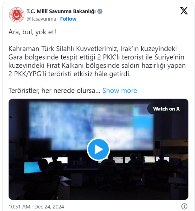The width and height of the screenshot is (195, 211).
Task: Click the blurred wall display in video
Action: [91, 126]
